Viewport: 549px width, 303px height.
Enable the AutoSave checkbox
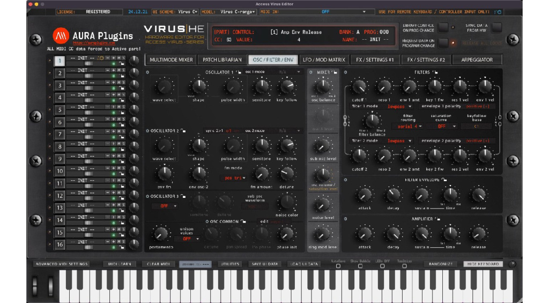click(338, 266)
